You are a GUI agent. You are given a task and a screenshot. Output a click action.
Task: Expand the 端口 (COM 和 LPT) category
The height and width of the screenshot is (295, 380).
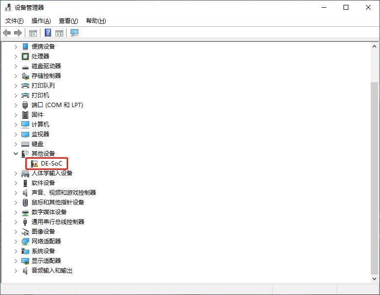pos(16,105)
